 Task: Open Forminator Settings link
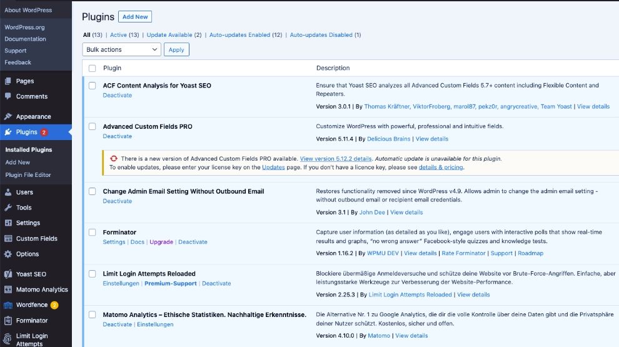tap(114, 242)
